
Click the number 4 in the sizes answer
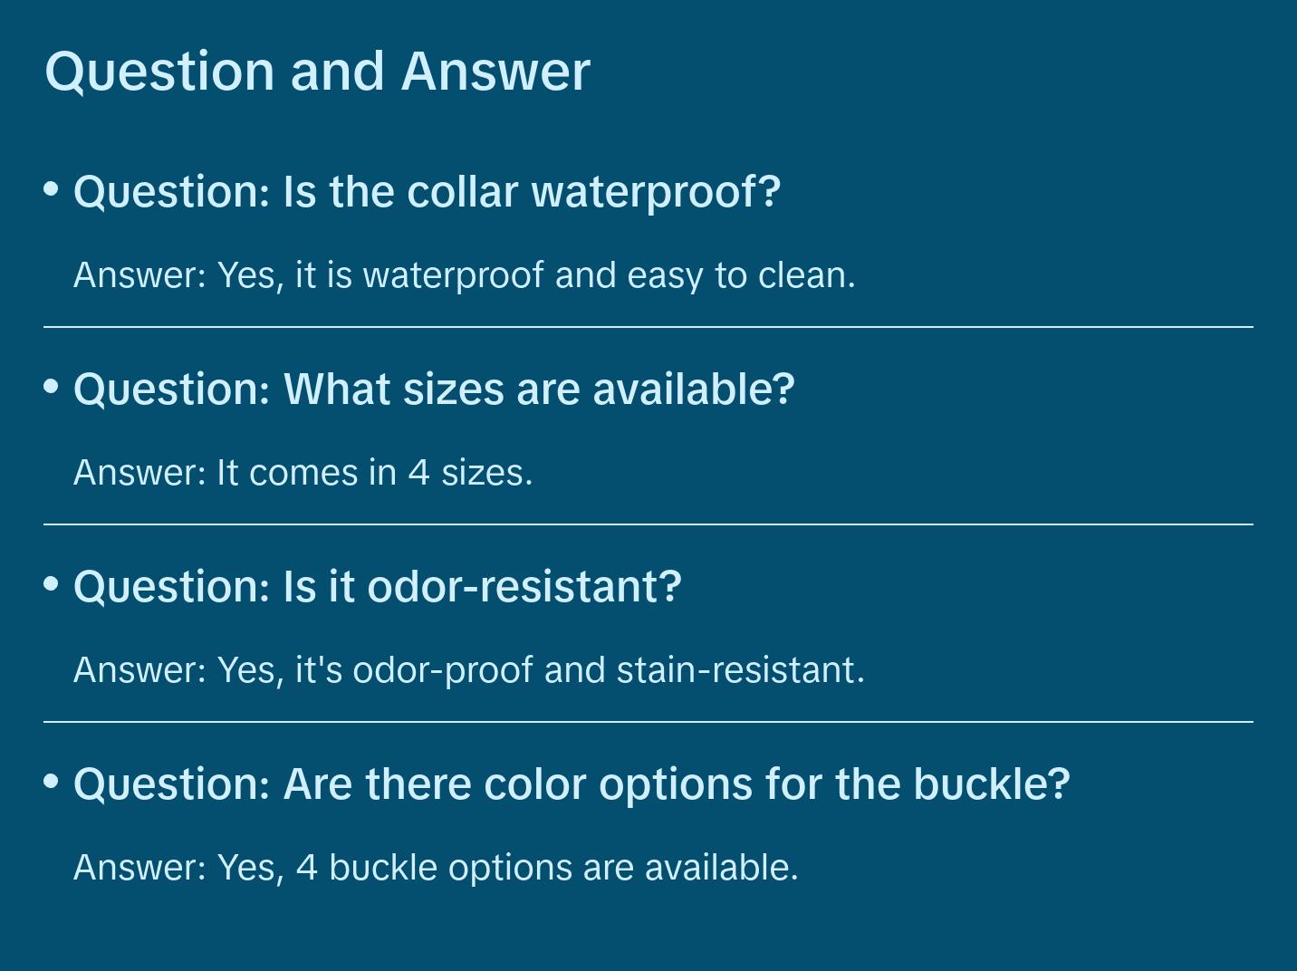(x=418, y=473)
